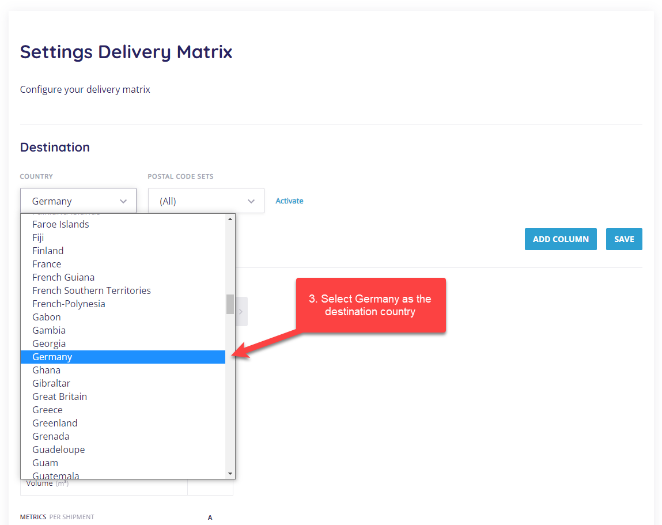Select Gabon from the country list

123,317
